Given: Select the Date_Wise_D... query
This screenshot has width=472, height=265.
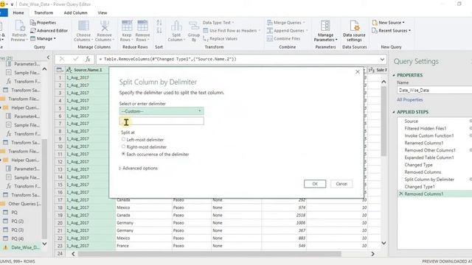Looking at the screenshot, I should (25, 247).
